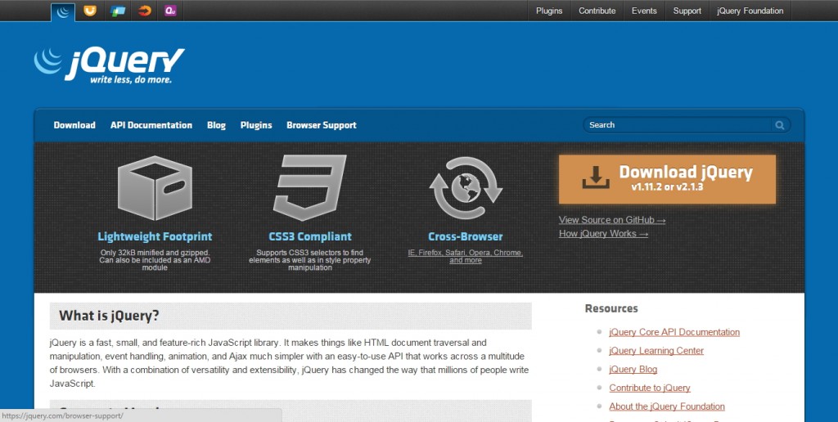Open the jQuery Mobile project icon
838x422 pixels.
tap(118, 11)
